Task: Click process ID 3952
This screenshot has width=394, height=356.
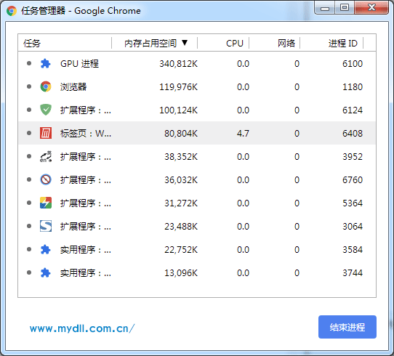Action: 353,157
